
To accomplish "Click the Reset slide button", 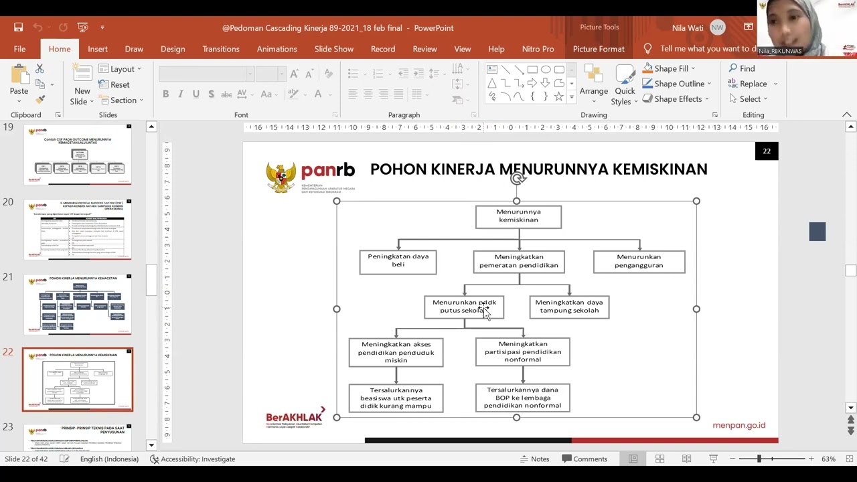I will [x=114, y=84].
